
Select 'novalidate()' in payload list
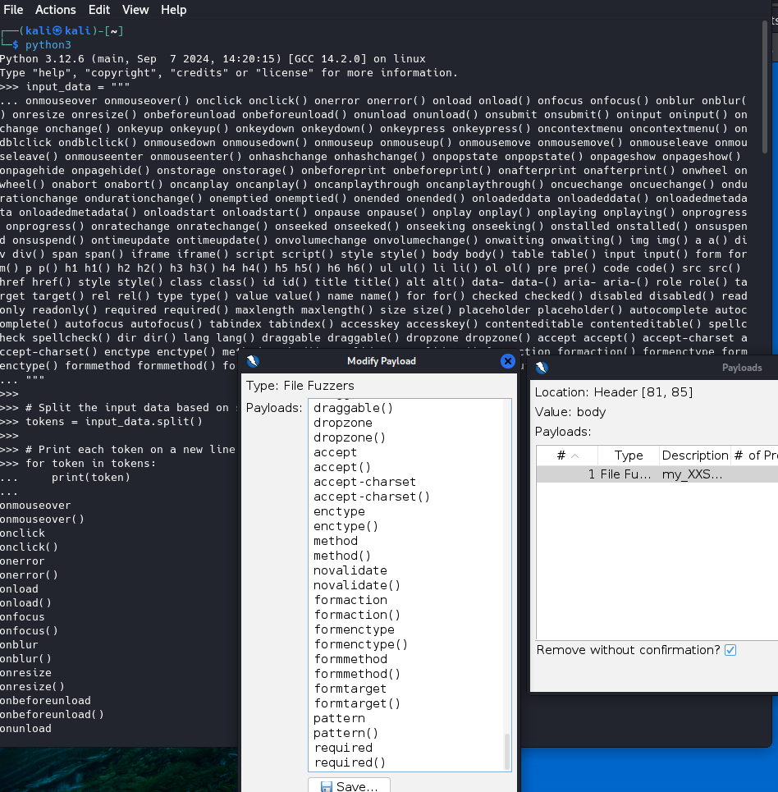pos(357,585)
